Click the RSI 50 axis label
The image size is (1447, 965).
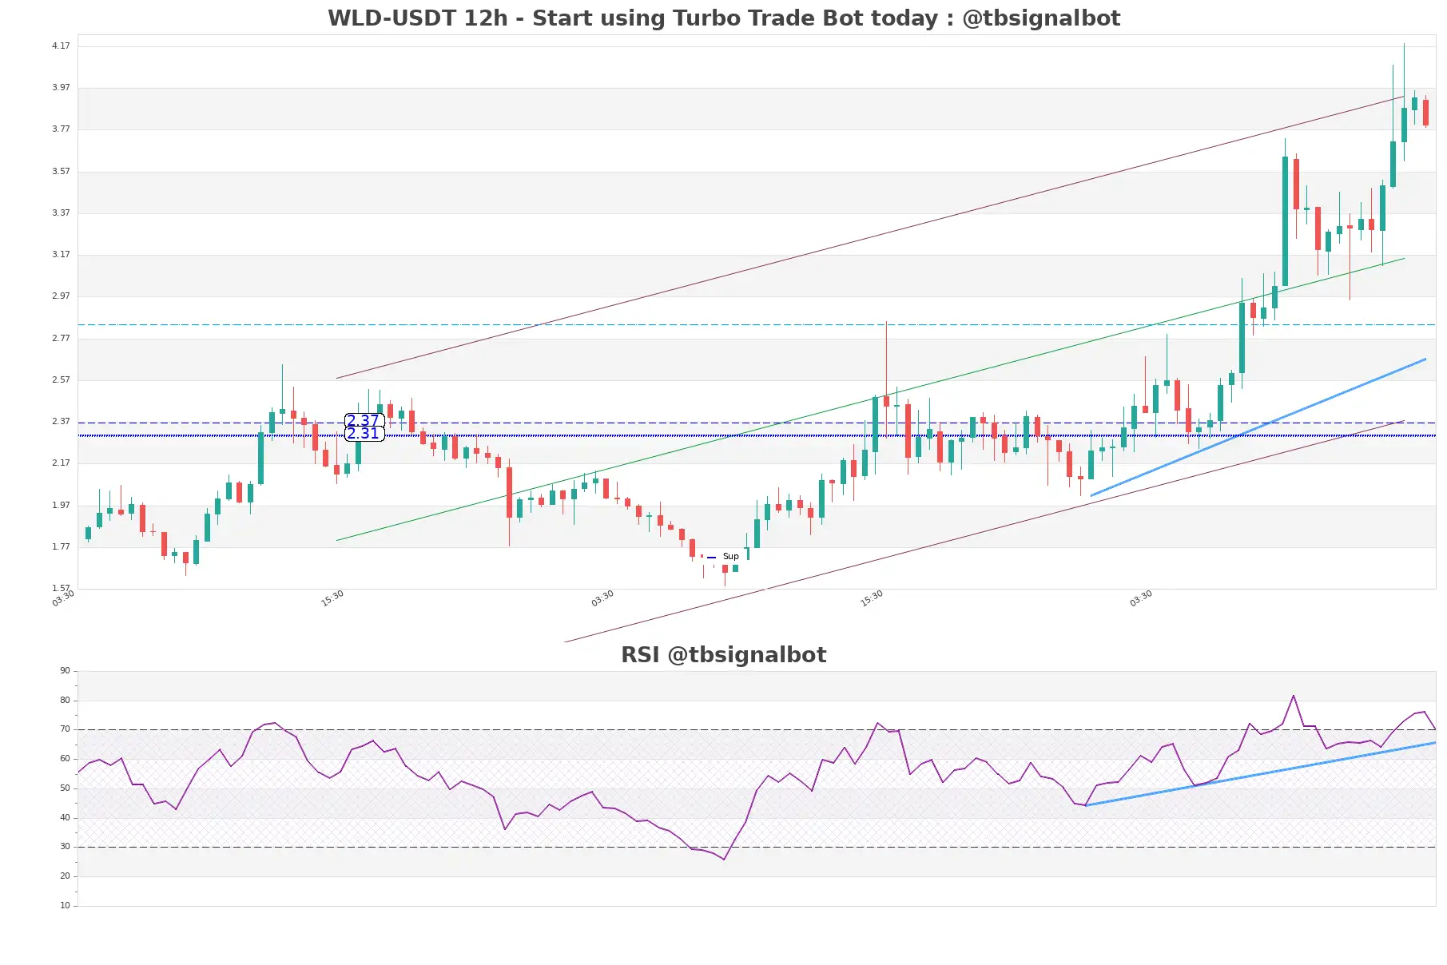pyautogui.click(x=65, y=788)
